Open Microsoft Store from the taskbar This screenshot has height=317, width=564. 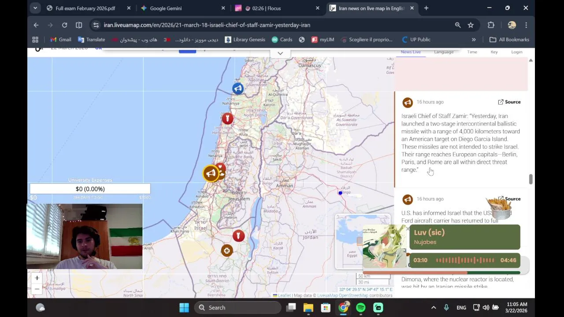326,308
